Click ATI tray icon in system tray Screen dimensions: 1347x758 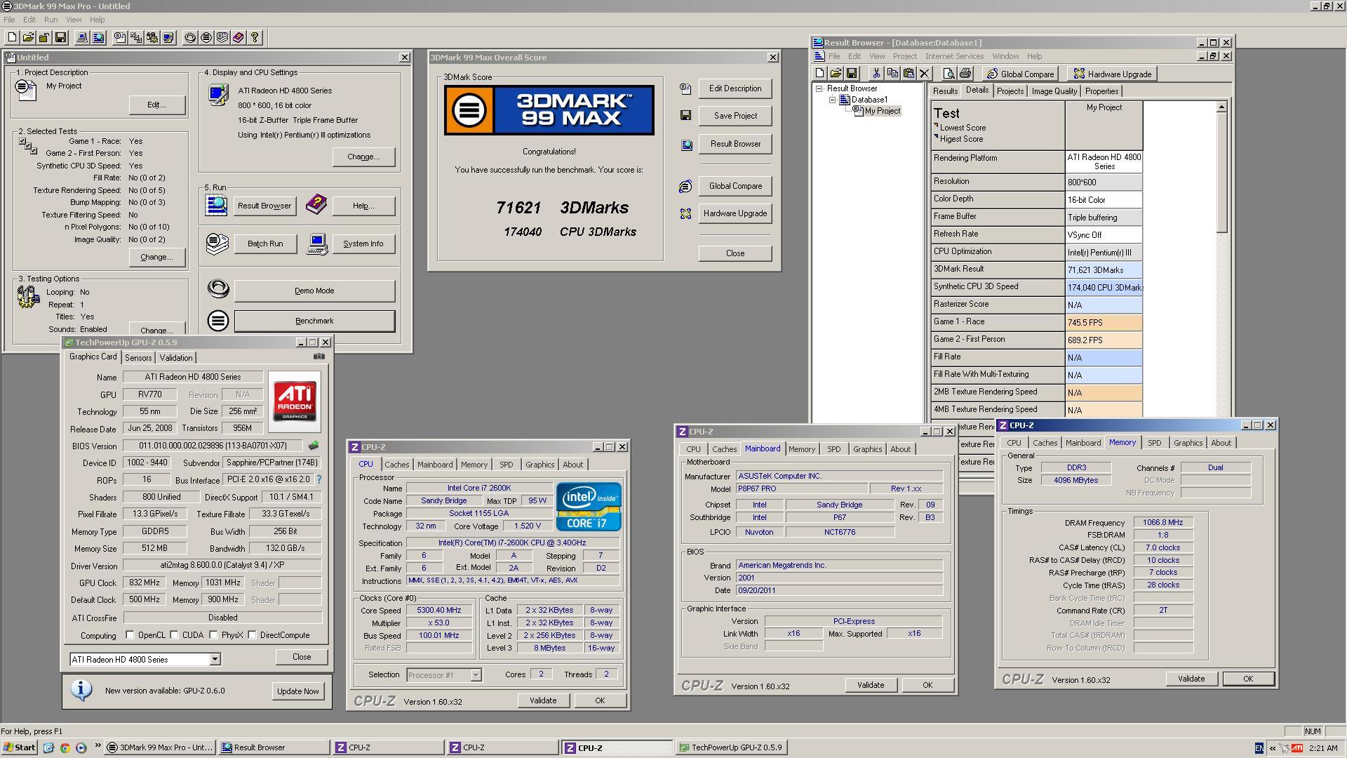tap(1297, 748)
